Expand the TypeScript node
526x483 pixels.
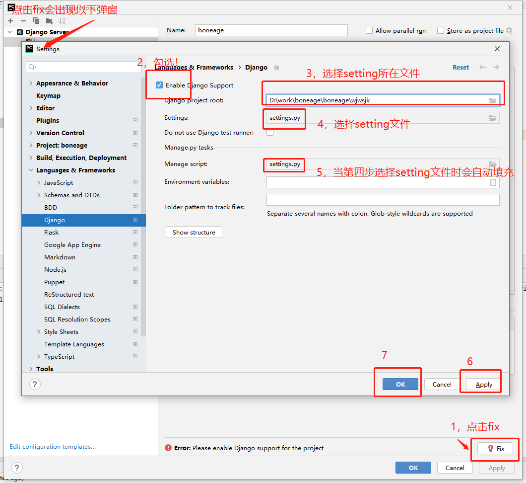click(x=39, y=356)
